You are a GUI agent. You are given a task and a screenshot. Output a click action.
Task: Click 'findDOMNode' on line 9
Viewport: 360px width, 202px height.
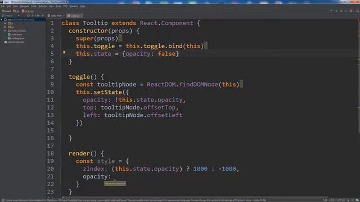[199, 85]
